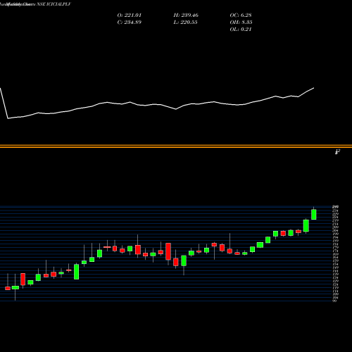Select the OL: 0.21 value
Screen dimensions: 352x352
[241, 30]
